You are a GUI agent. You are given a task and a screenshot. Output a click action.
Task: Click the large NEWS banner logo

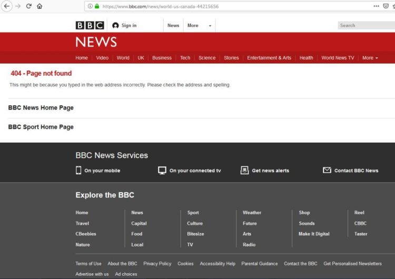[96, 42]
